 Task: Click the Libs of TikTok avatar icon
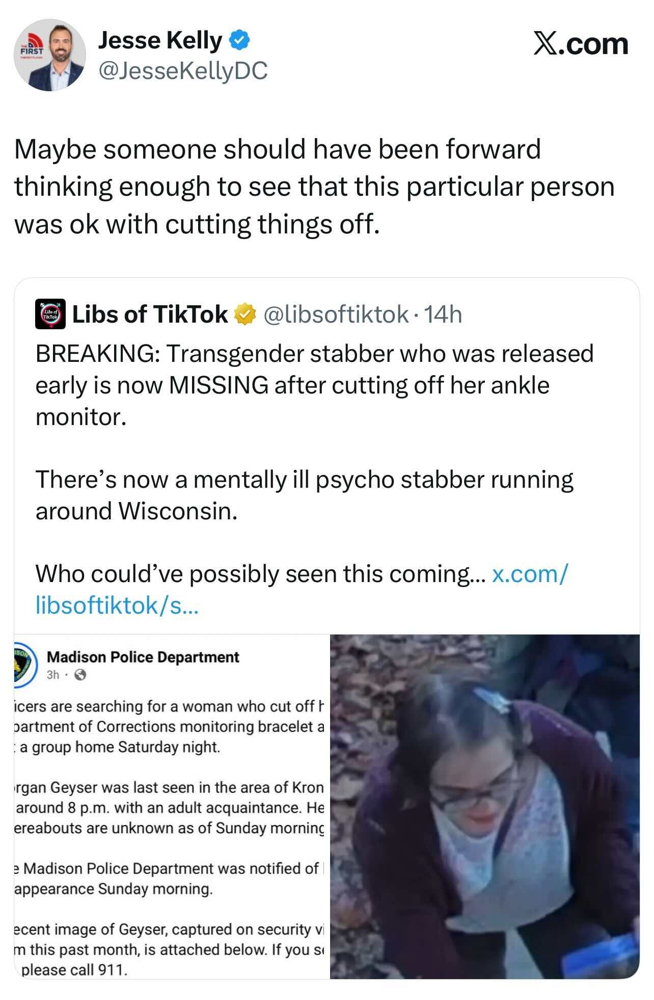click(x=50, y=314)
